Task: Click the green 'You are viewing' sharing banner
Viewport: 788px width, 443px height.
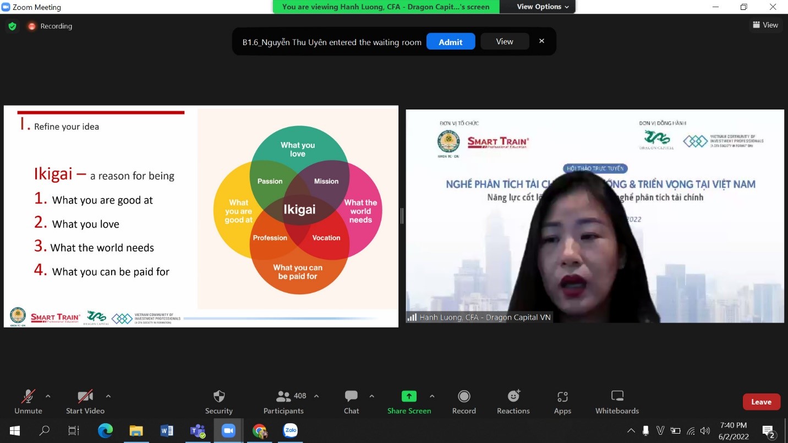Action: [x=386, y=7]
